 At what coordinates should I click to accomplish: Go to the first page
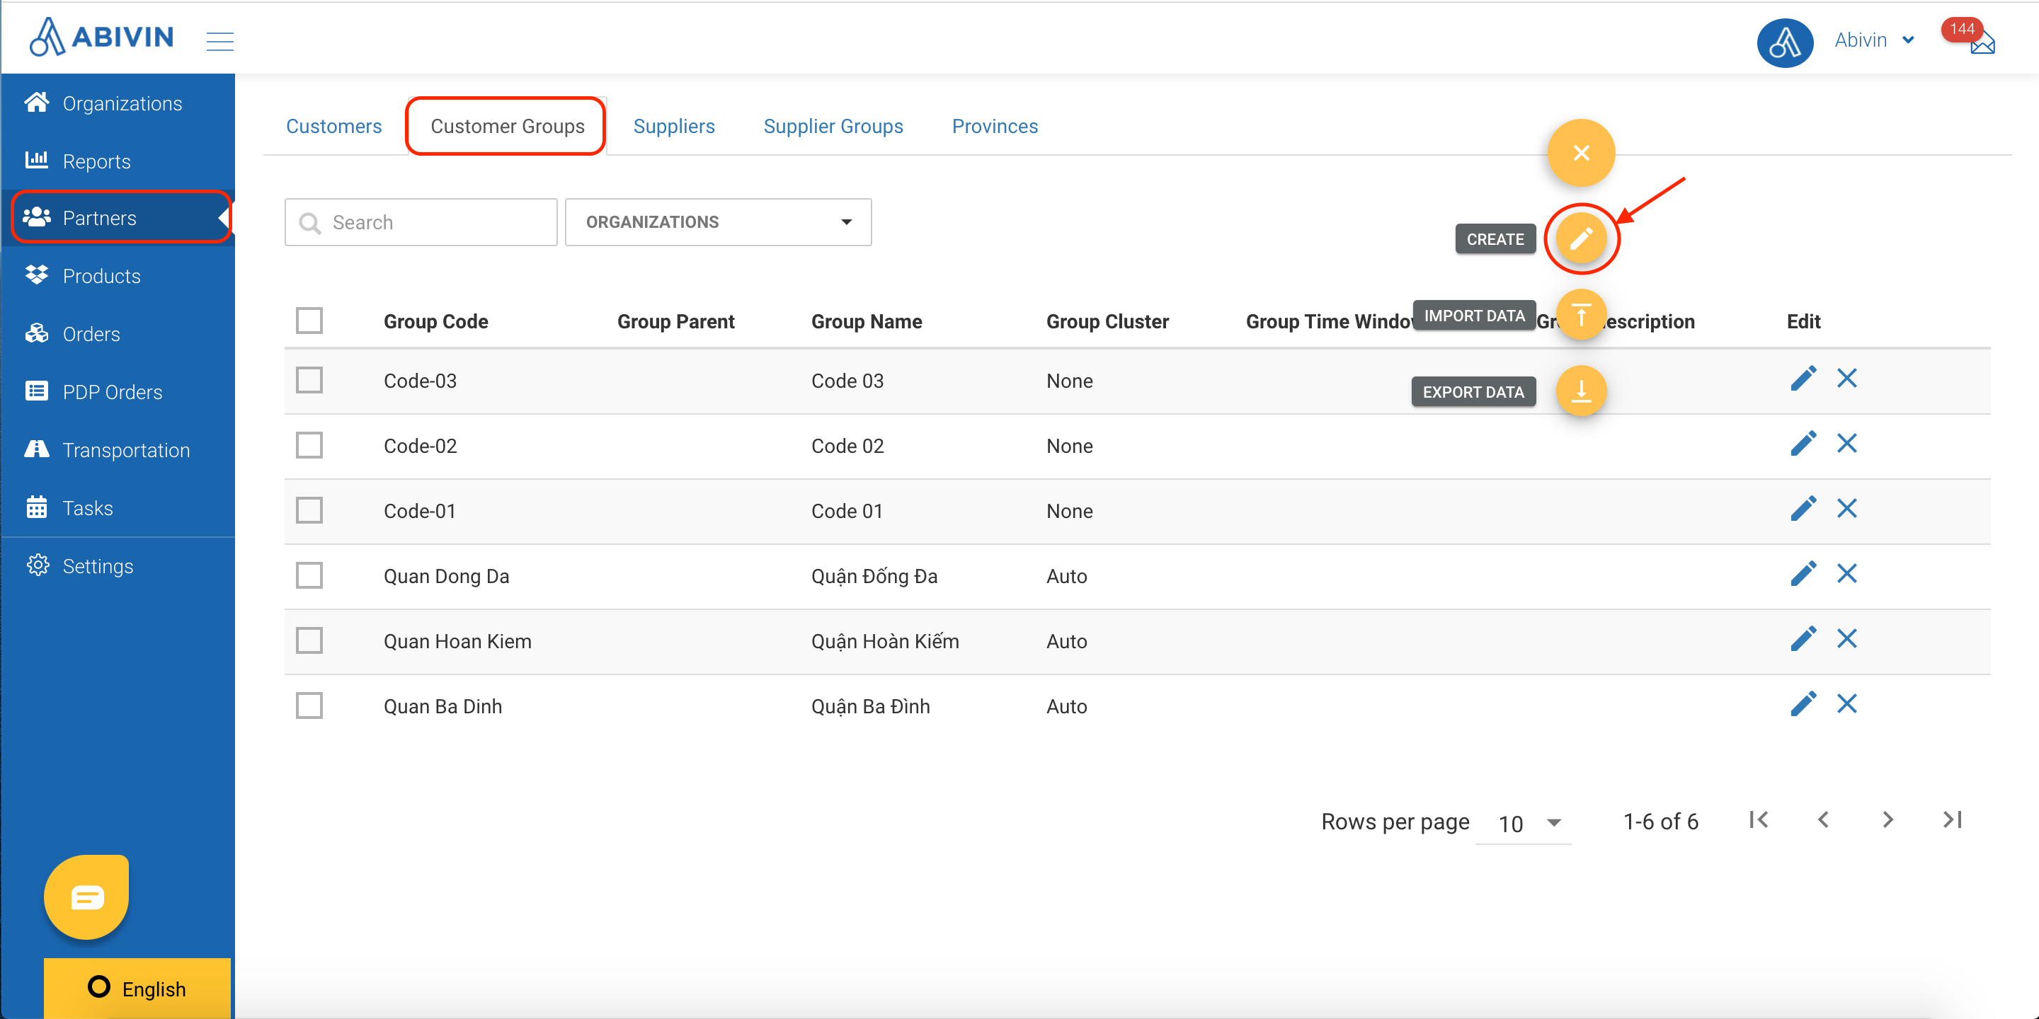[1759, 820]
